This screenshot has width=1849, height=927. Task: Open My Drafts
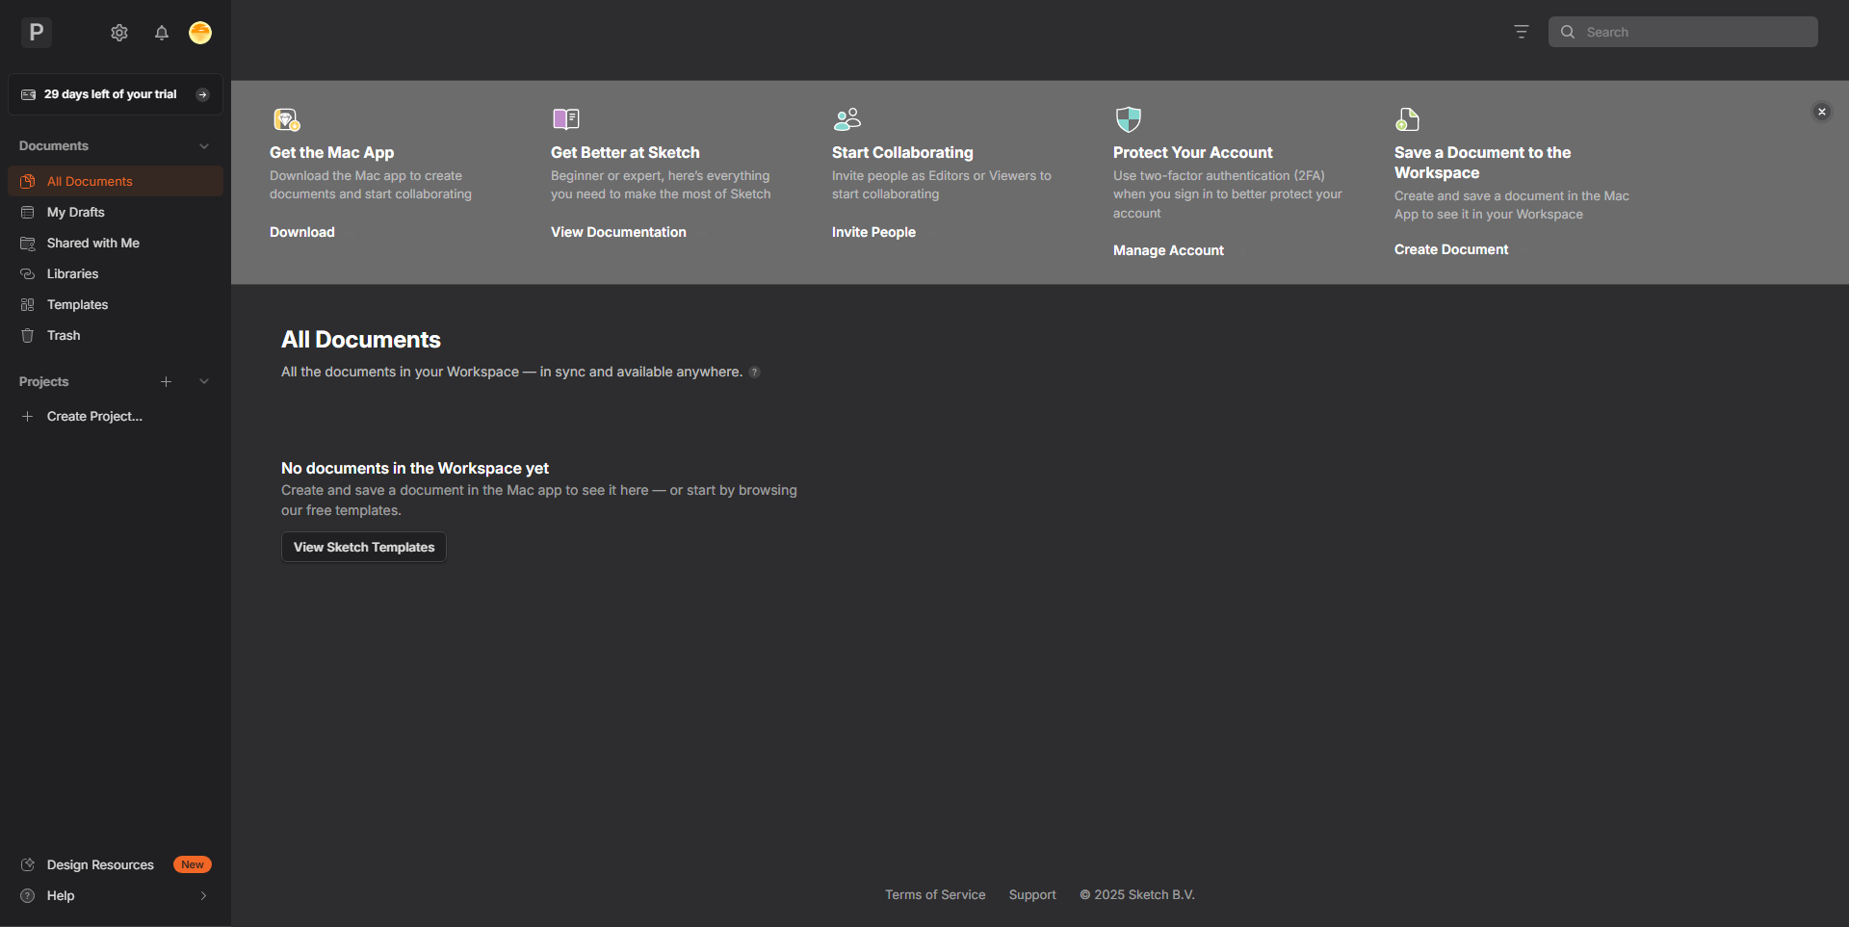[x=116, y=212]
